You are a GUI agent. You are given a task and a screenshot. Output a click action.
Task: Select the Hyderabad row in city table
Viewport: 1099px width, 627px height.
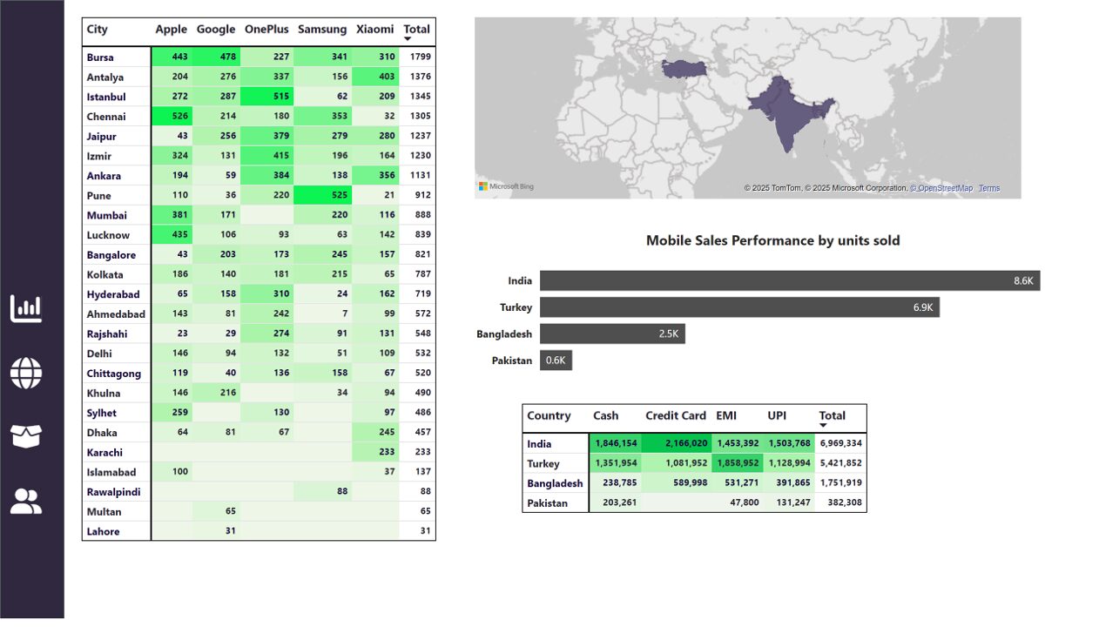pyautogui.click(x=259, y=294)
